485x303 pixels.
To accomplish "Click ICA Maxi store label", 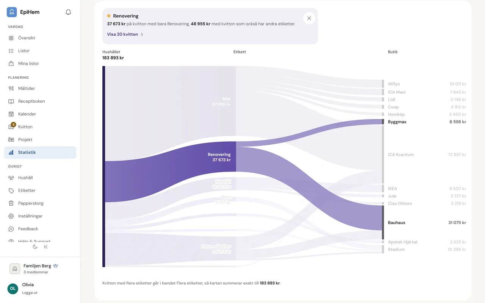I will coord(397,92).
